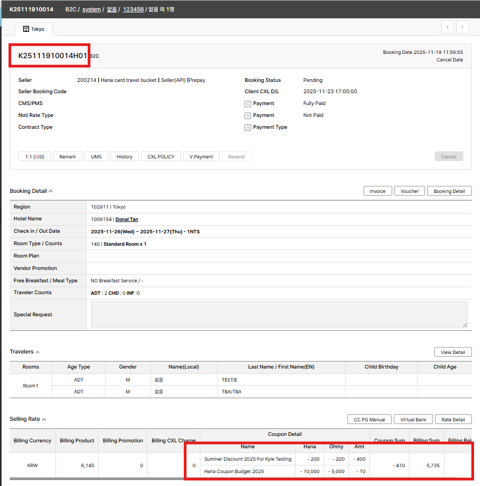Viewport: 480px width, 486px height.
Task: Open the booking History button
Action: (124, 157)
